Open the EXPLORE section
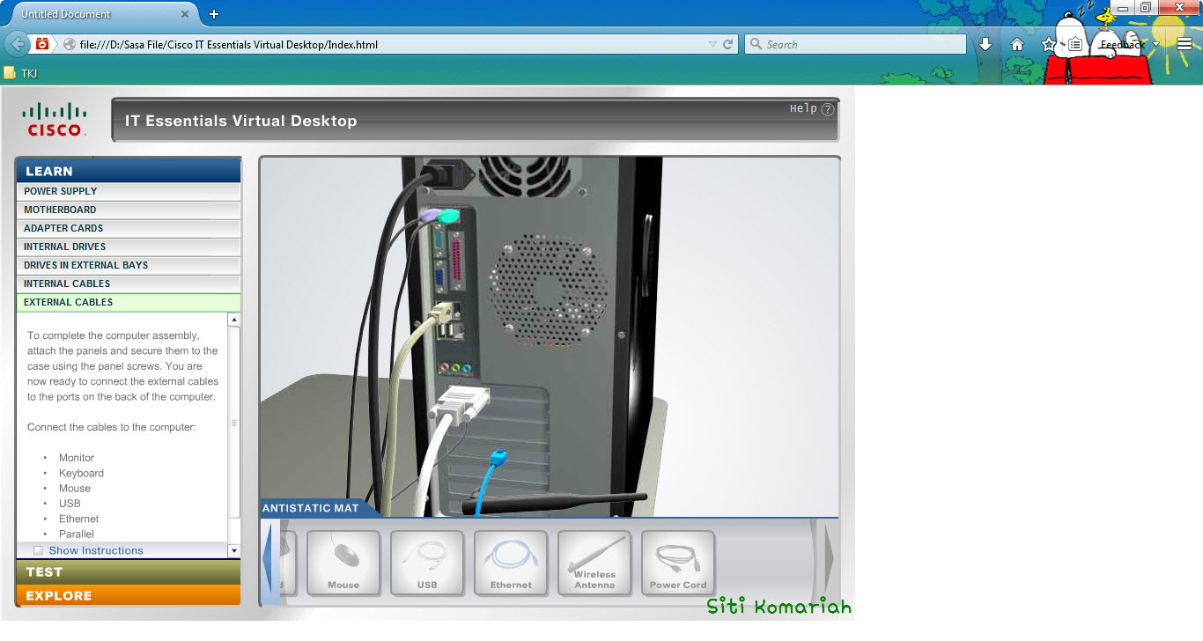 click(128, 595)
